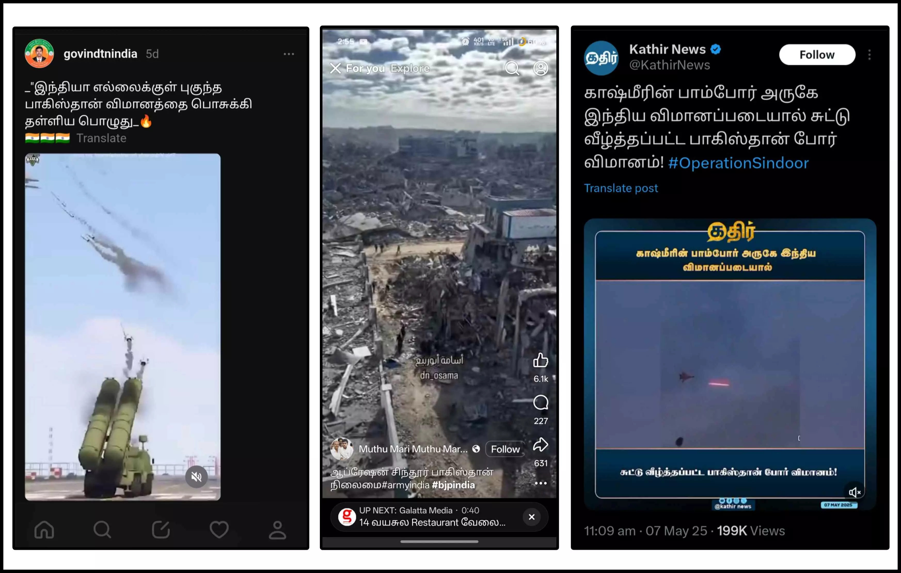Follow the Kathir News account
The image size is (901, 573).
817,55
